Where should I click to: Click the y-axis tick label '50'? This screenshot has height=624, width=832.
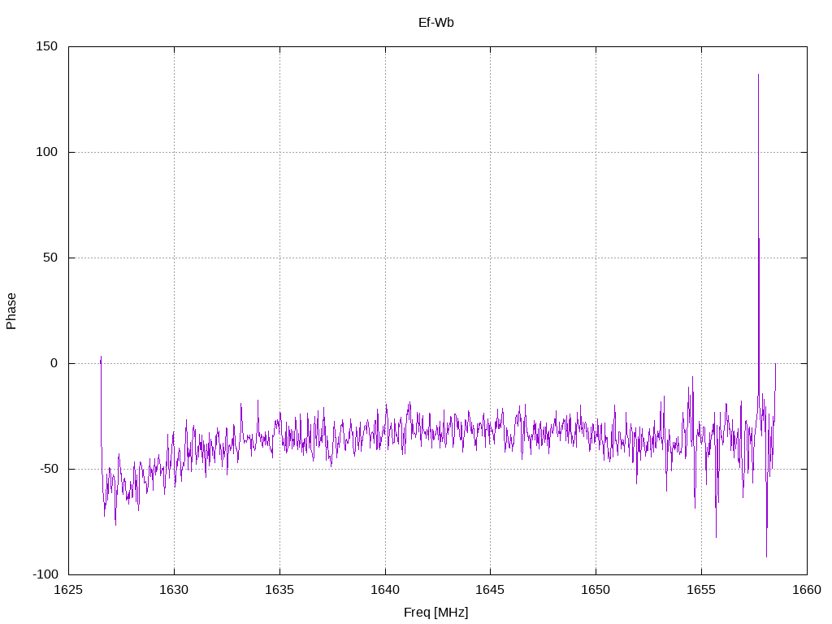[50, 258]
